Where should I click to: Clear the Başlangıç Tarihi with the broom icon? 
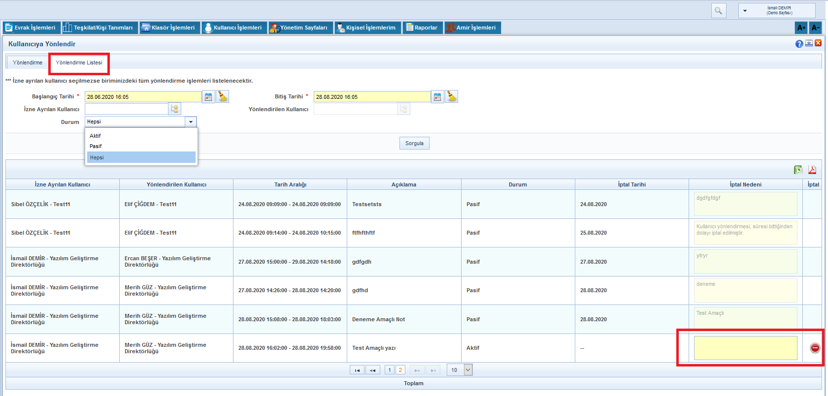[223, 97]
